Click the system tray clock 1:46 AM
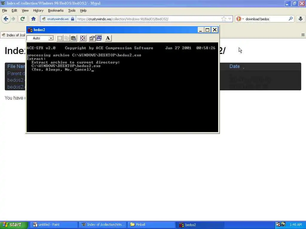306x229 pixels. [x=296, y=225]
